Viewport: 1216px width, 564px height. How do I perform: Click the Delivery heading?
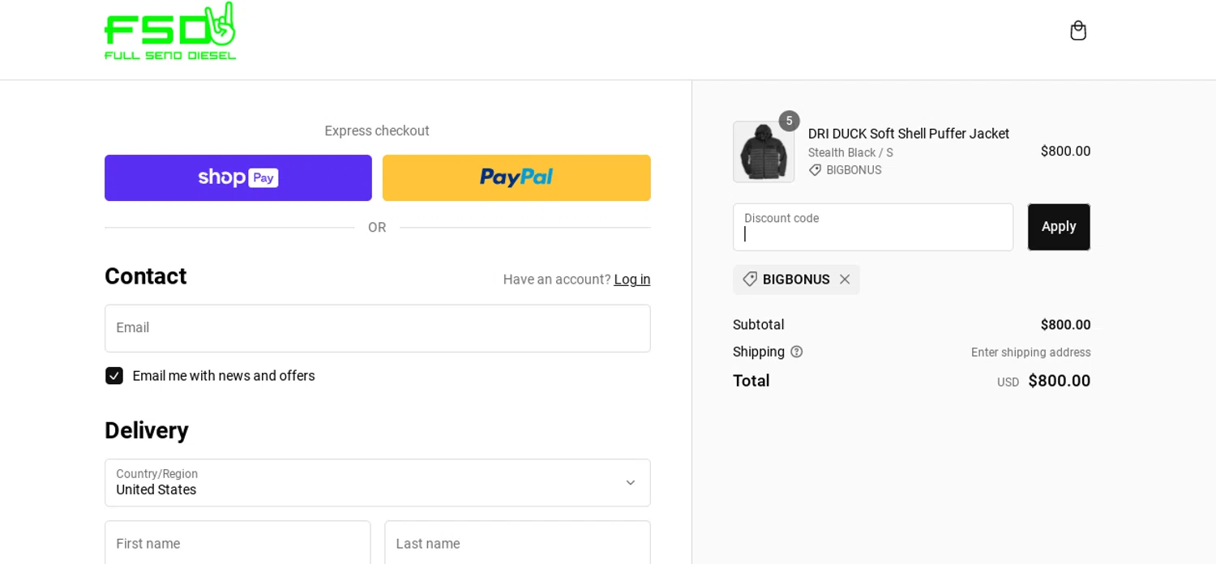[147, 430]
